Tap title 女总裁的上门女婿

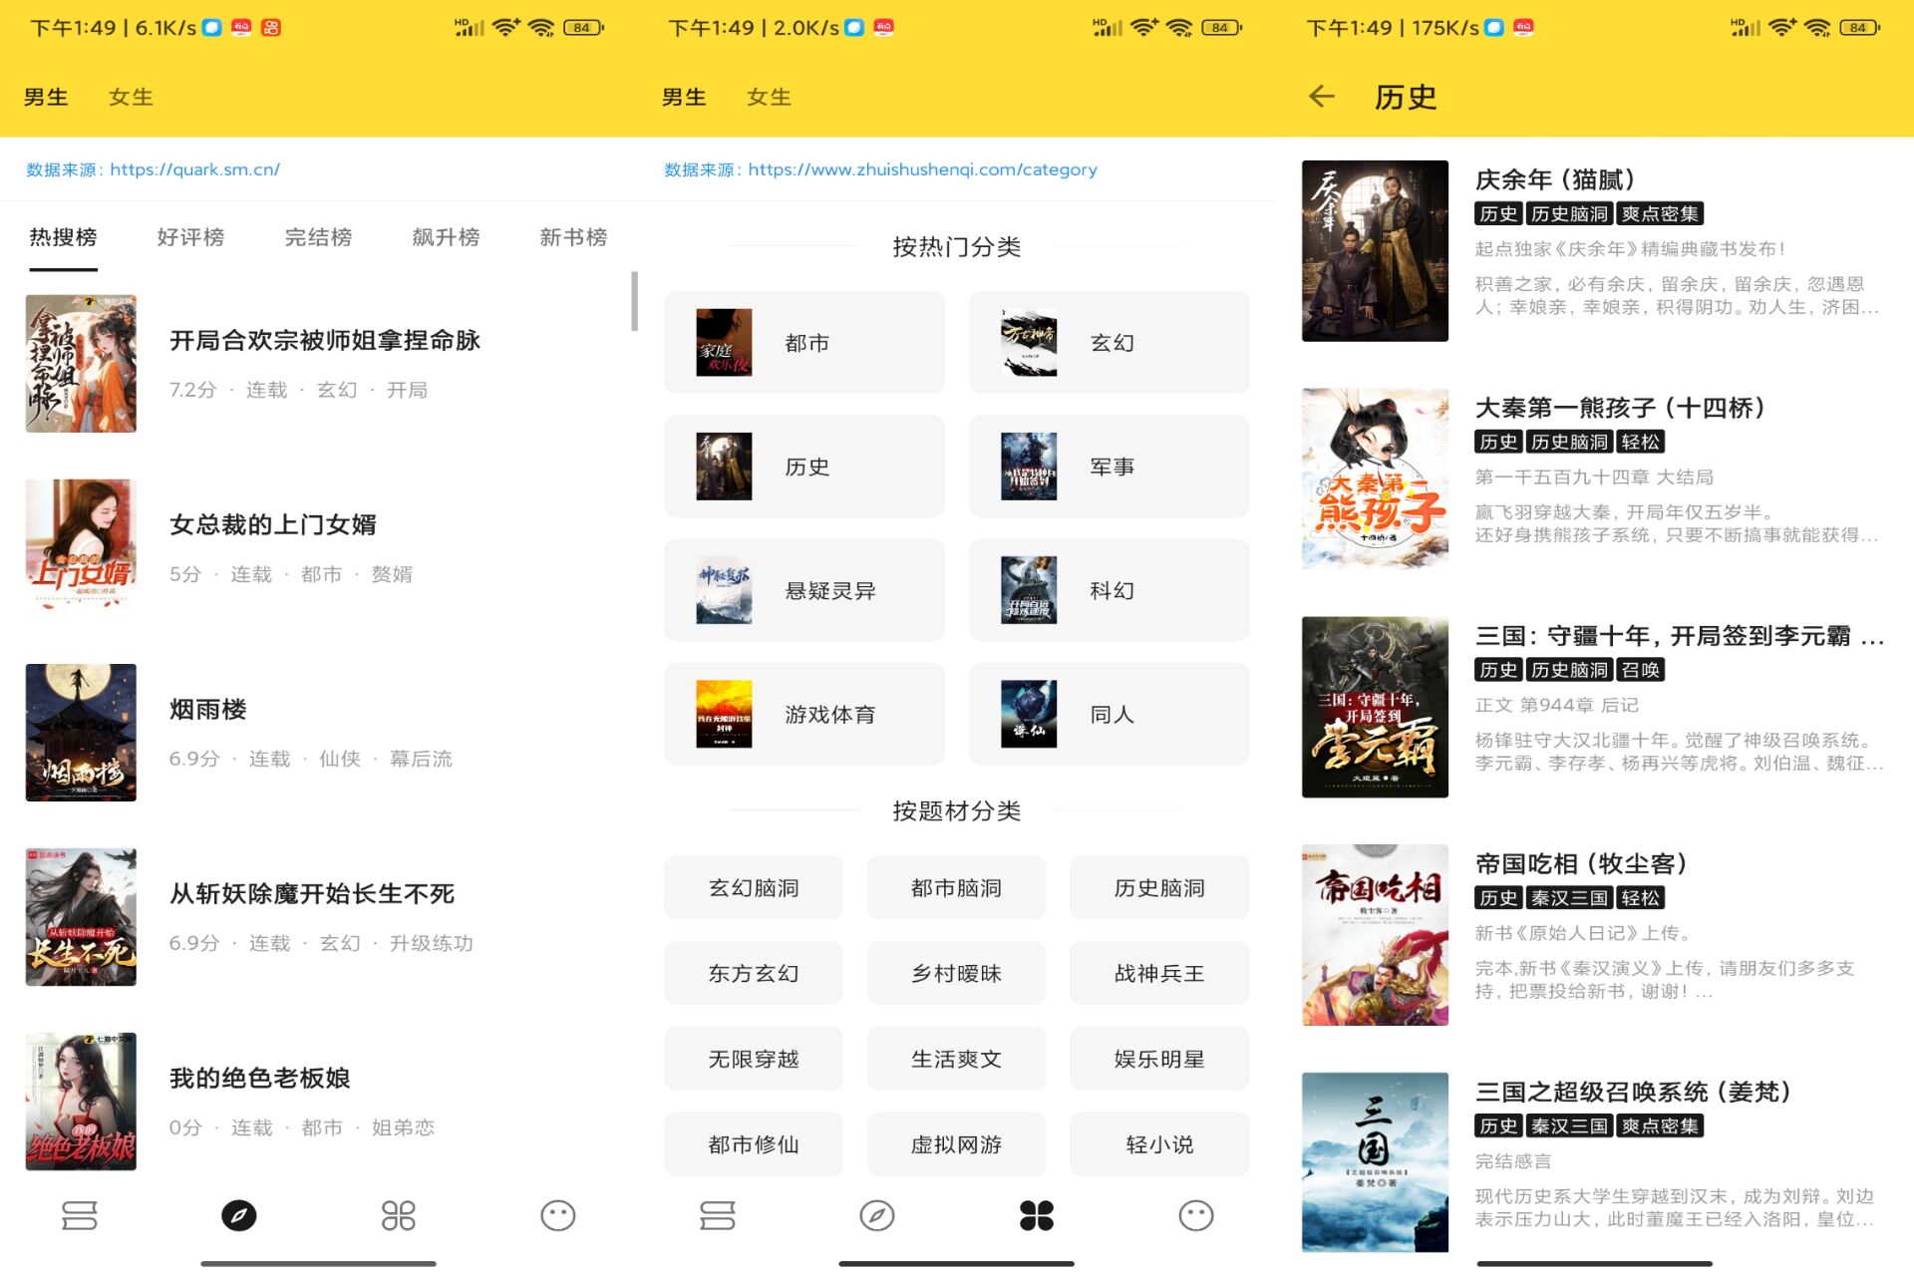[273, 524]
